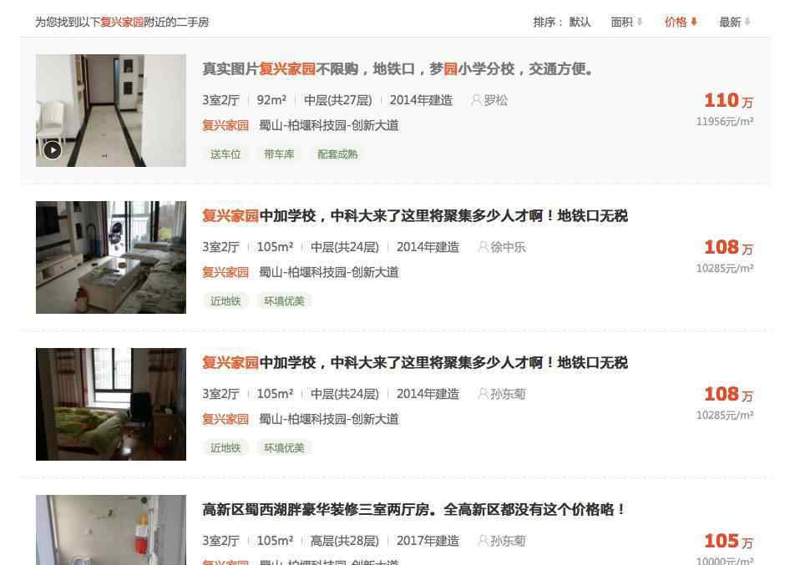Click 配套成熟 tag
Viewport: 785px width, 565px height.
coord(337,154)
